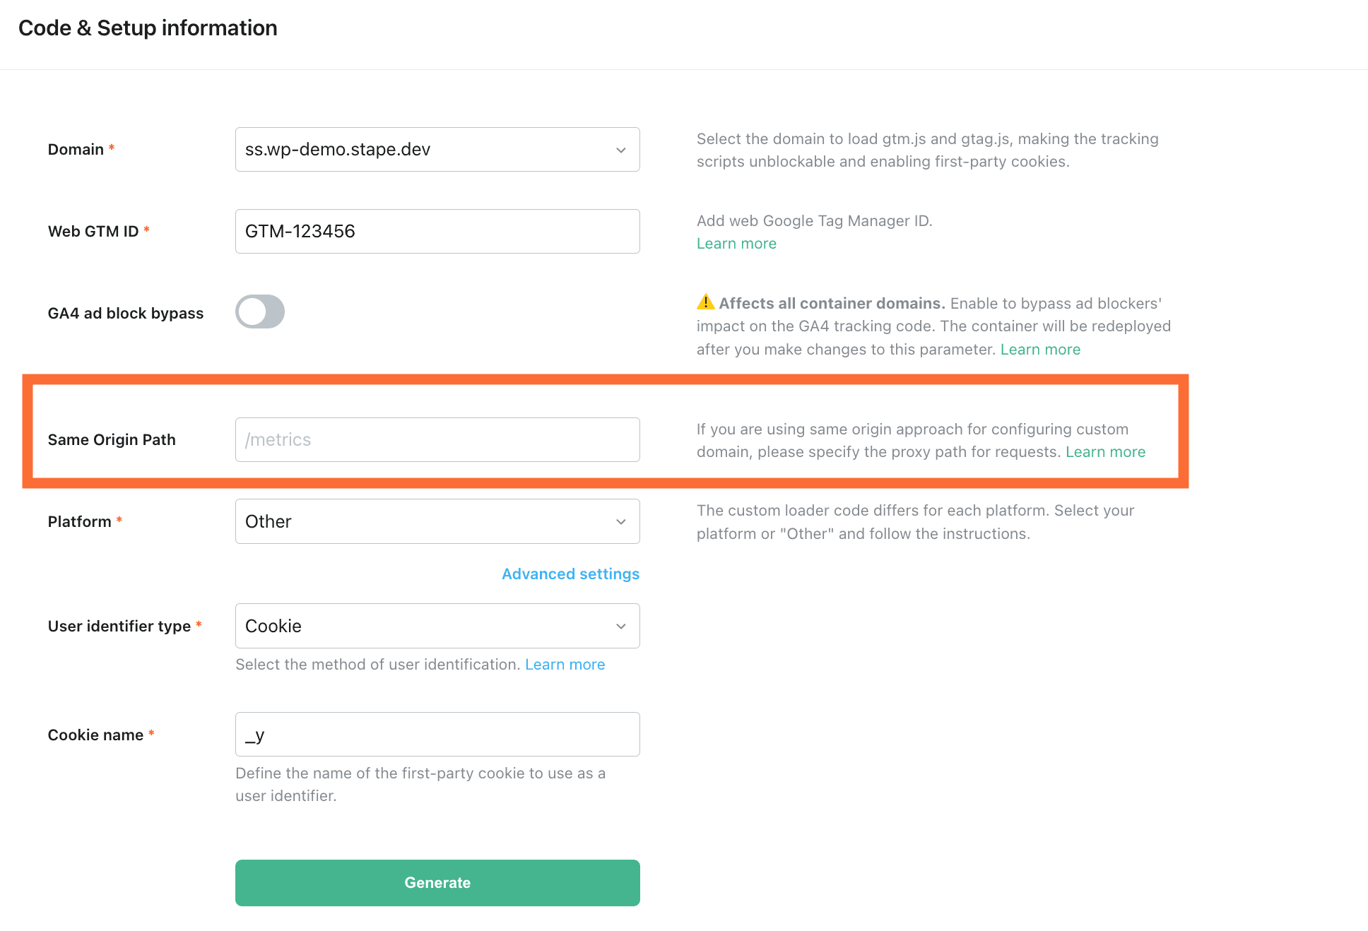Click the GA4 ad block bypass switch knob
Screen dimensions: 1368x931
coord(249,311)
